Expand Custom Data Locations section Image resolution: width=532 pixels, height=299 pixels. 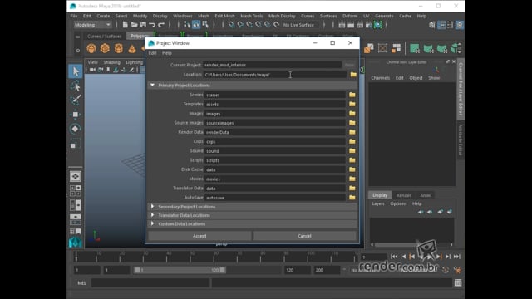point(152,223)
